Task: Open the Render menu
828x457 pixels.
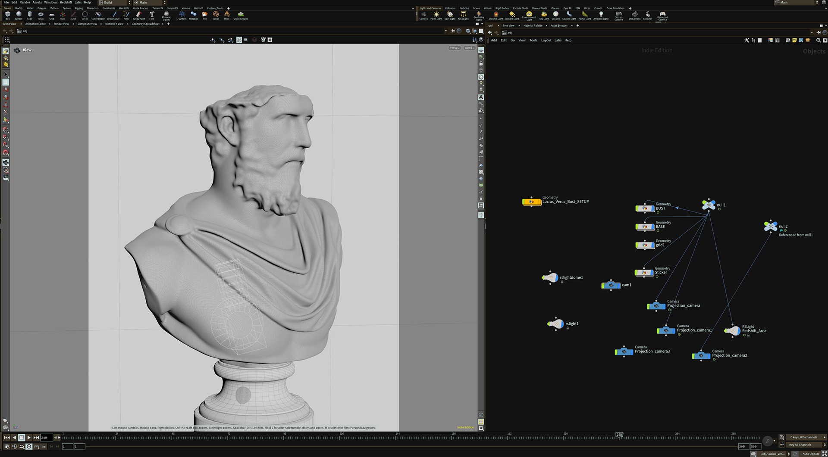Action: (25, 3)
